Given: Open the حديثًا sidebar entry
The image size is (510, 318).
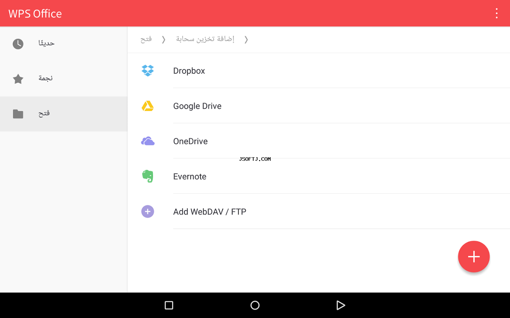Looking at the screenshot, I should 64,44.
